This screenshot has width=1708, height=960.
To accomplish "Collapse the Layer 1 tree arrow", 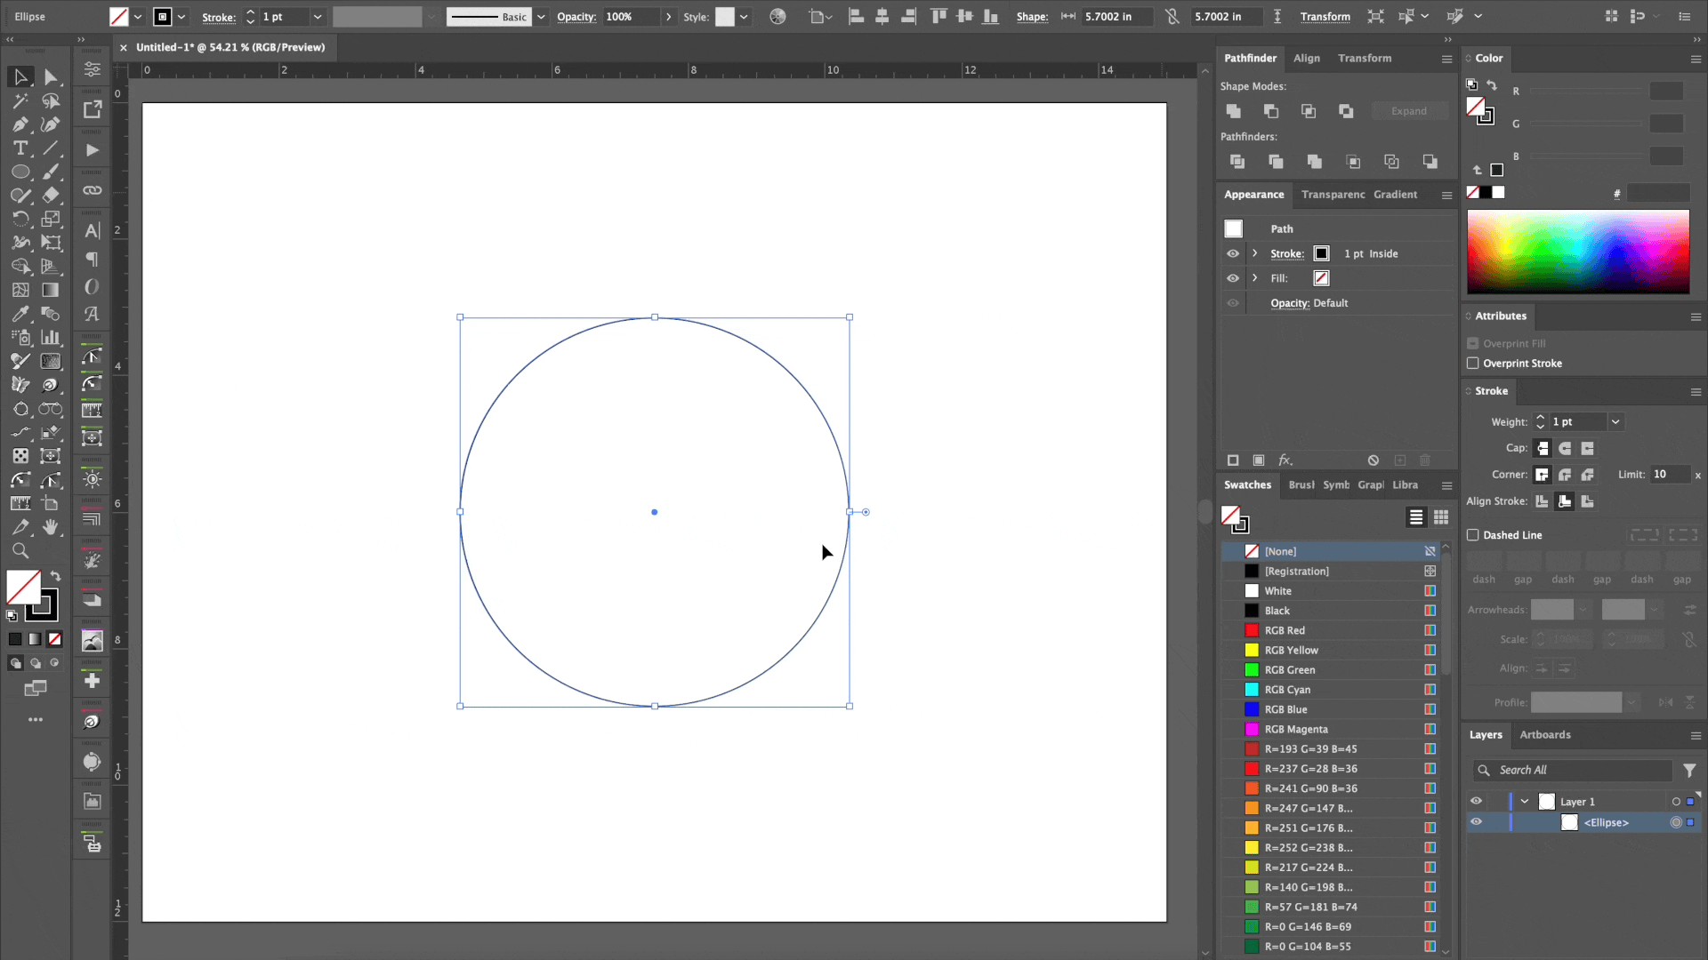I will (x=1525, y=802).
